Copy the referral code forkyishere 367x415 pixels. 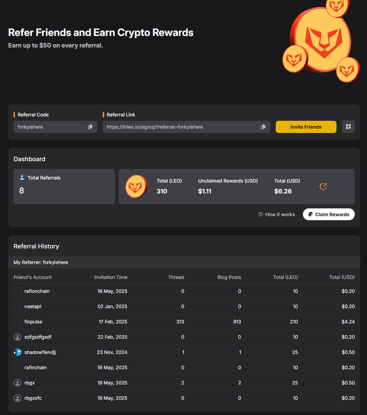(x=90, y=127)
